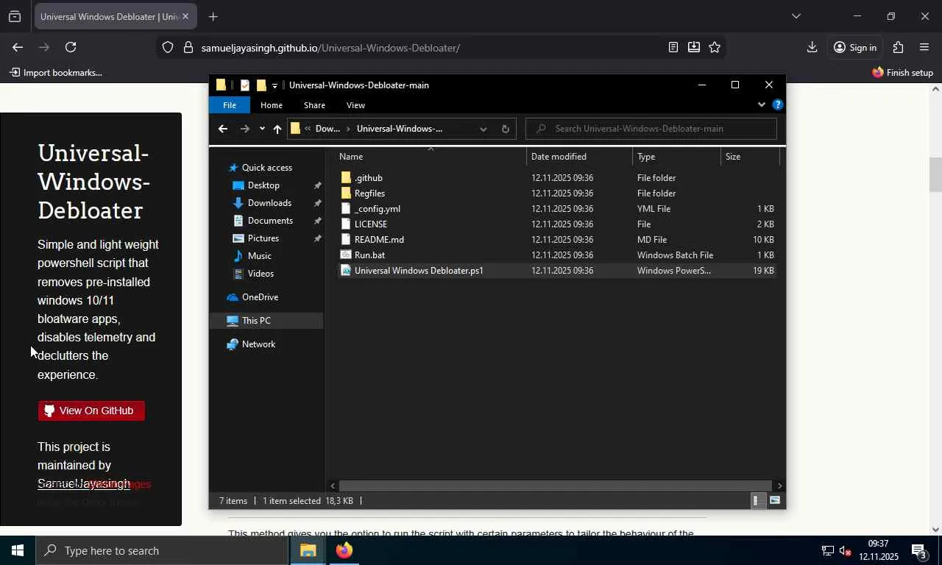942x565 pixels.
Task: Sort files by the Size column header
Action: click(750, 157)
